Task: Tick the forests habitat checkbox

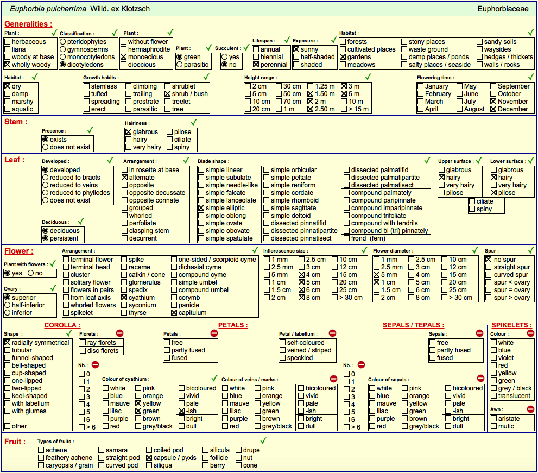Action: [343, 41]
